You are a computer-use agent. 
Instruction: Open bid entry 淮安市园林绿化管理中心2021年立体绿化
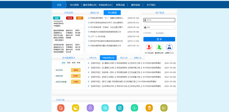59,35
